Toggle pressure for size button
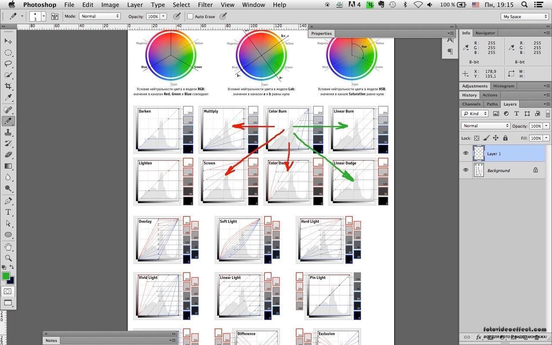The width and height of the screenshot is (552, 345). 223,16
